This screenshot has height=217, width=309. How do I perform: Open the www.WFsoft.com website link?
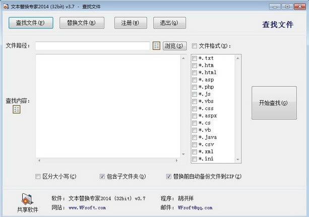[87, 208]
